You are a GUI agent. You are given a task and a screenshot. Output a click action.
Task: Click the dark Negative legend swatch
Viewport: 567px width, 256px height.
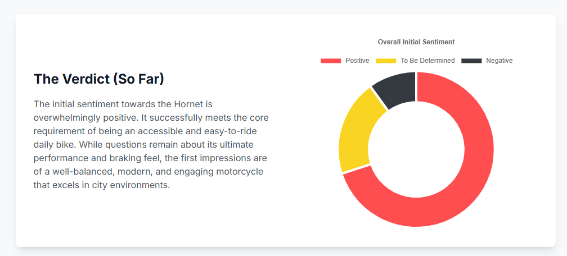coord(471,61)
